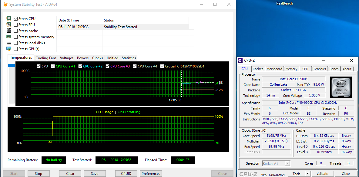Toggle CPU Core #3 graph checkbox
This screenshot has height=177, width=359.
107,66
